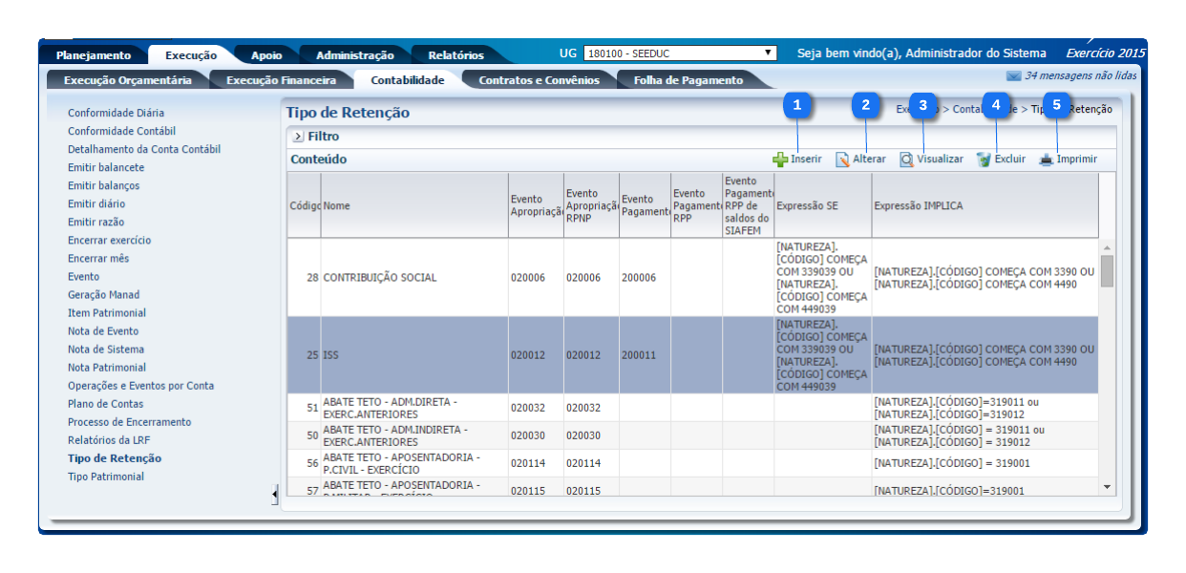The height and width of the screenshot is (573, 1186).
Task: Open the Relatórios tab
Action: 455,55
